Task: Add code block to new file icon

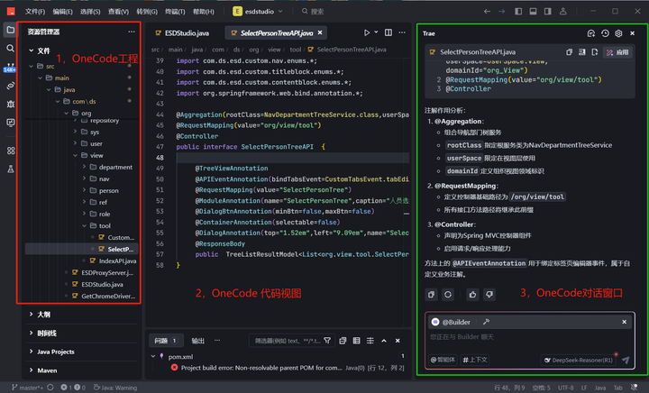Action: [x=595, y=52]
